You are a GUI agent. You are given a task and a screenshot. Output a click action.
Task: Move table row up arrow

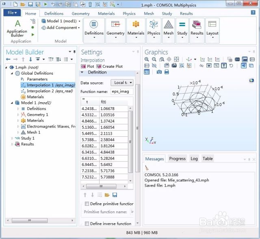85,195
